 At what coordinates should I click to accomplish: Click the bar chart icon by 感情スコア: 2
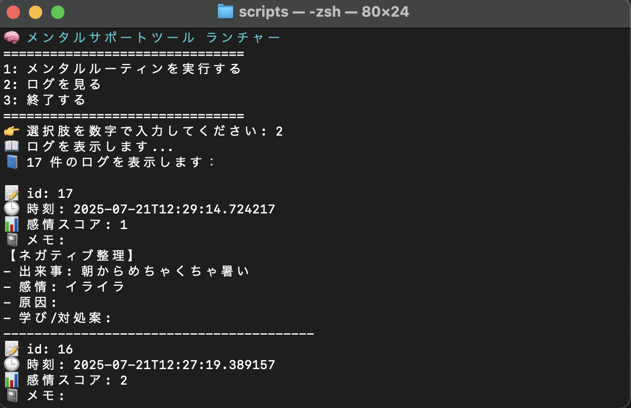coord(12,380)
